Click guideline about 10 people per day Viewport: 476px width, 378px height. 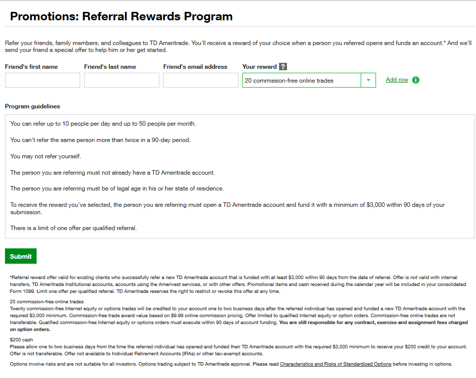tap(103, 124)
